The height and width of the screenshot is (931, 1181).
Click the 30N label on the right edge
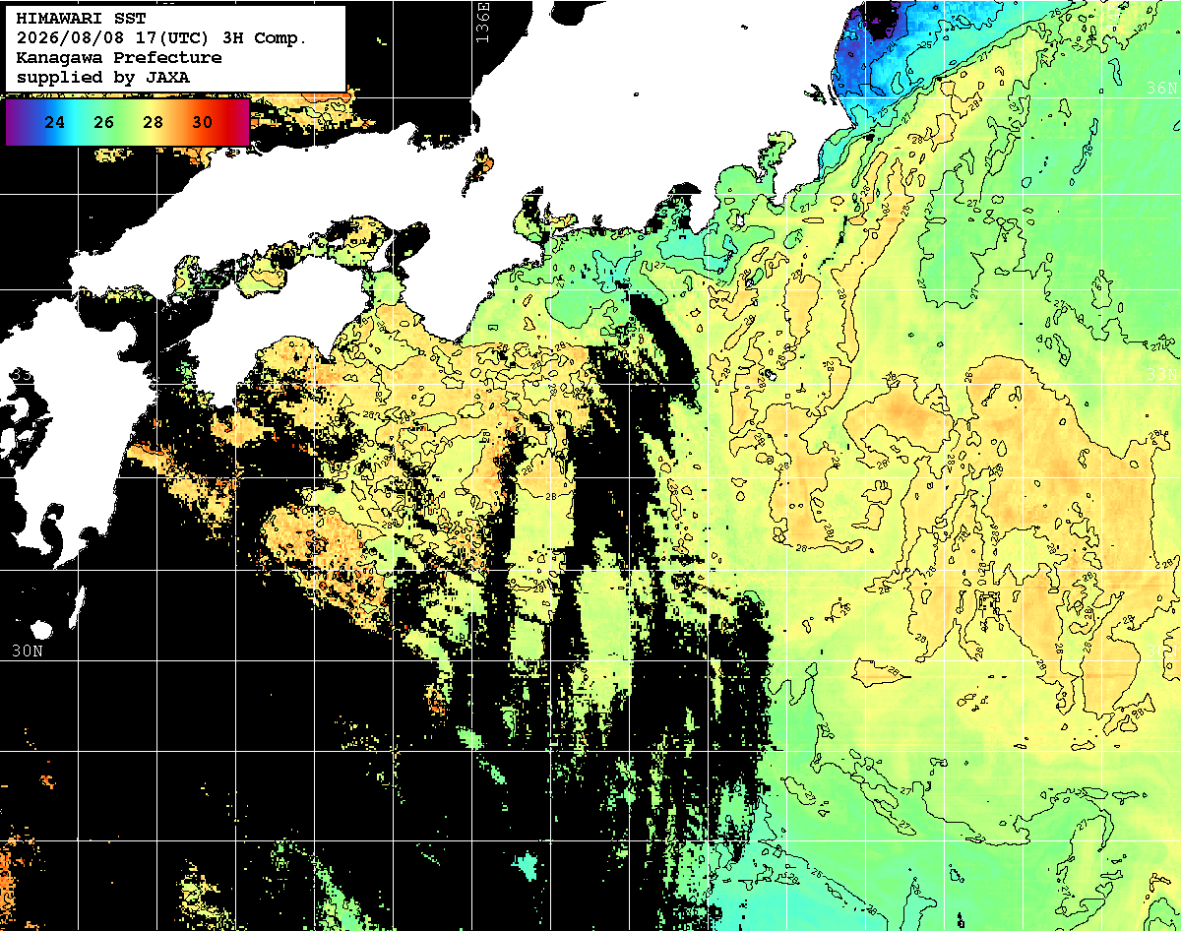tap(1164, 652)
